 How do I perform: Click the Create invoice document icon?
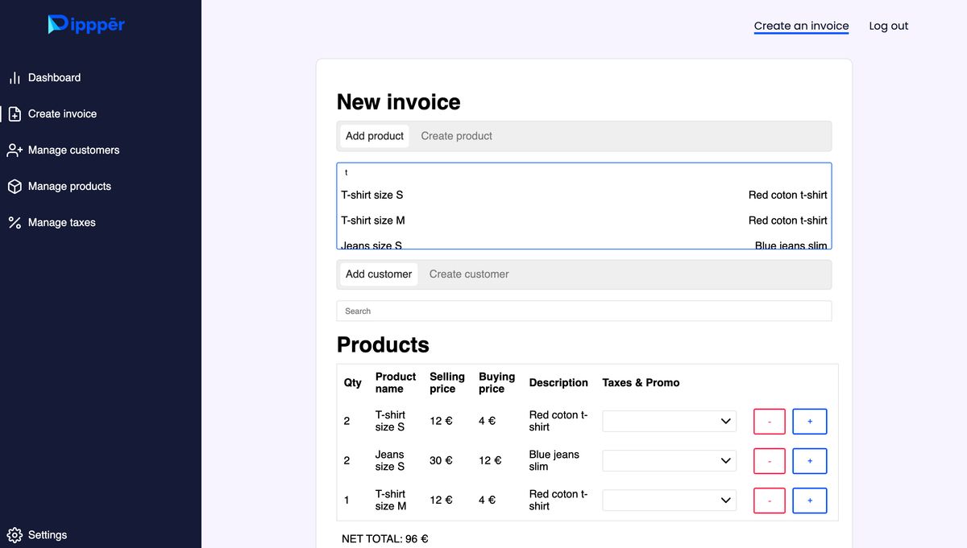point(15,113)
